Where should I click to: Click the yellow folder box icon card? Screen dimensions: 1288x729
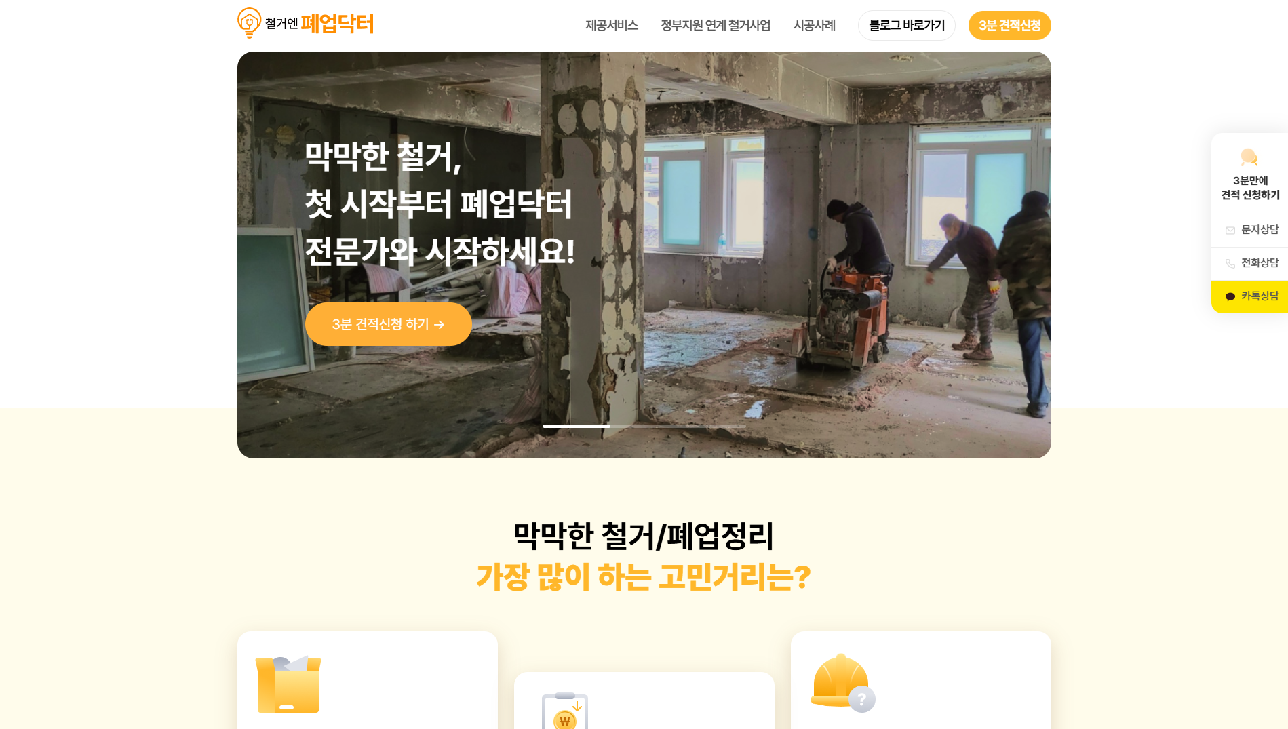pos(288,684)
